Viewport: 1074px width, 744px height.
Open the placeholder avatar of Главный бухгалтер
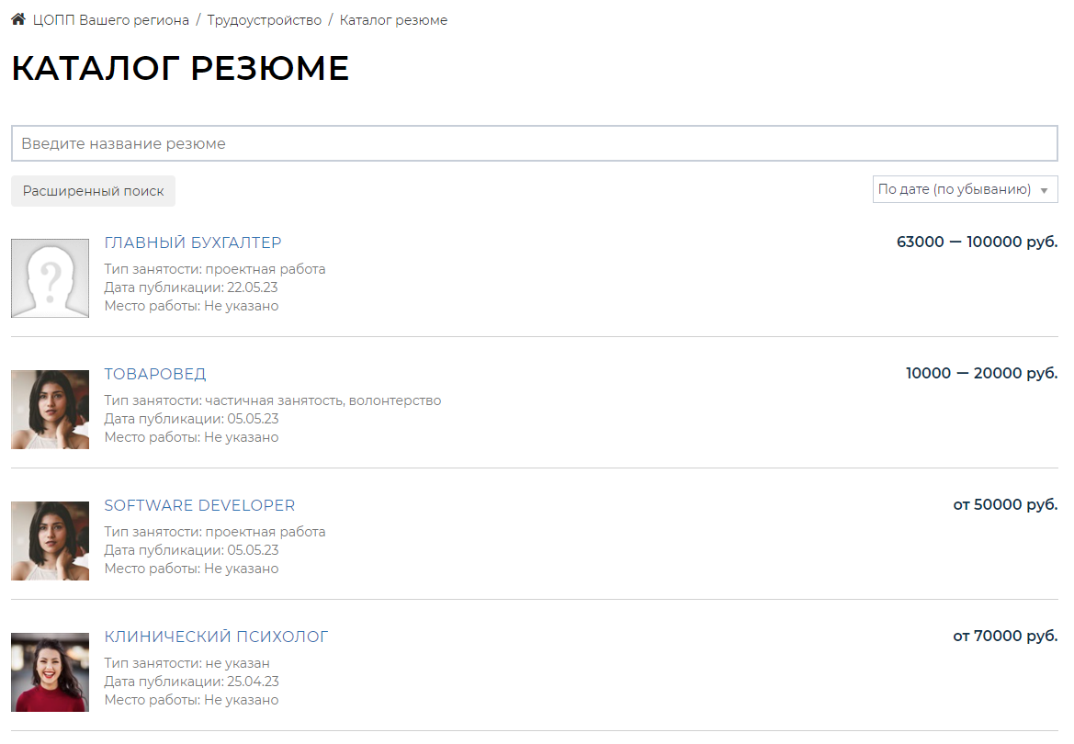tap(51, 278)
